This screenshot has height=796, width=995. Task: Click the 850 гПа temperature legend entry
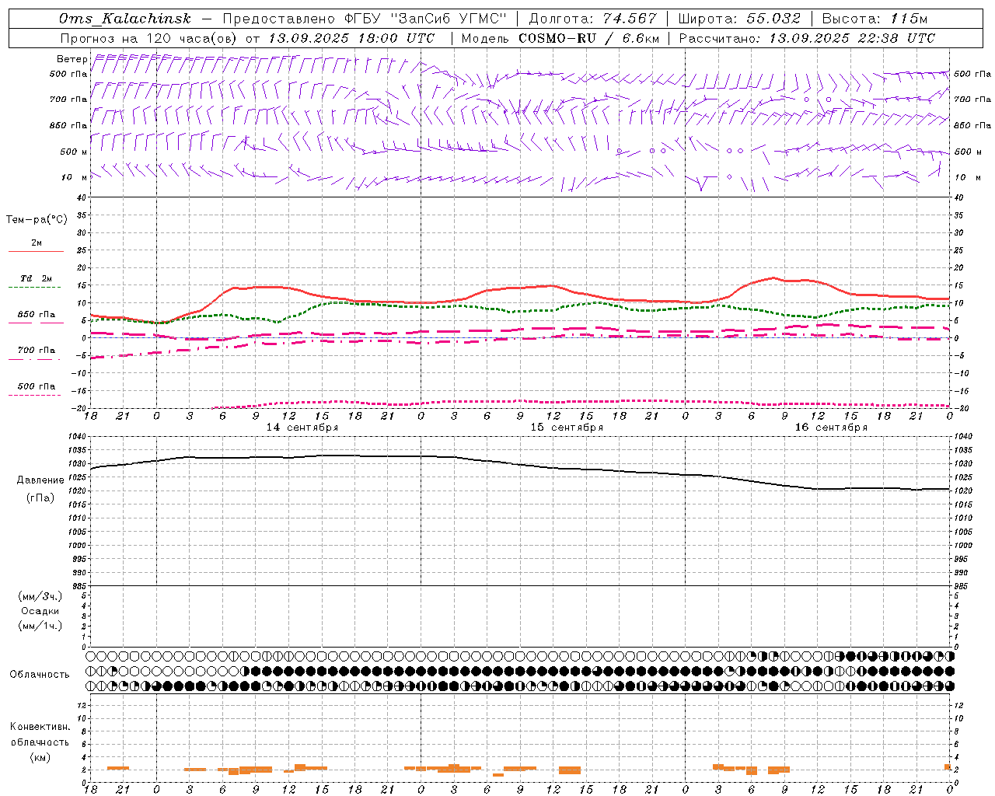click(x=37, y=315)
